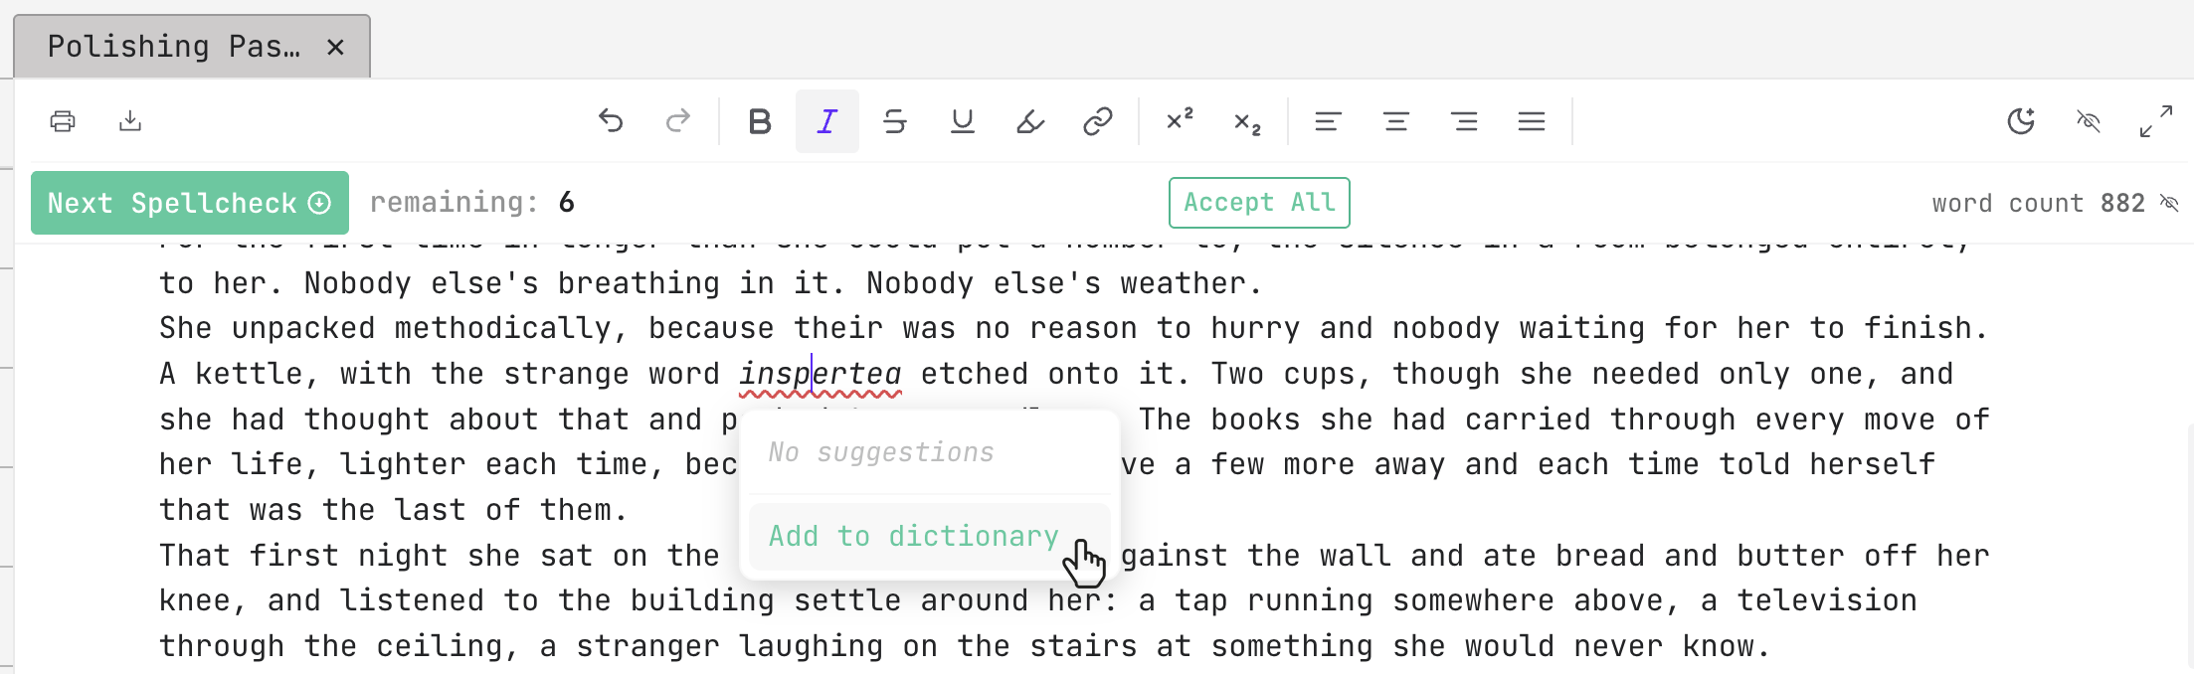Click the 'remaining: 6' counter

coord(472,203)
